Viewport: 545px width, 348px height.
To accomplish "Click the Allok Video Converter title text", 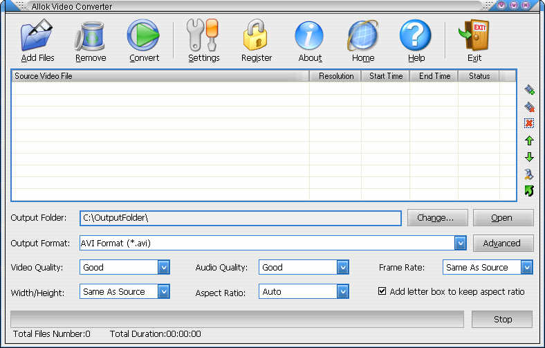I will tap(72, 6).
